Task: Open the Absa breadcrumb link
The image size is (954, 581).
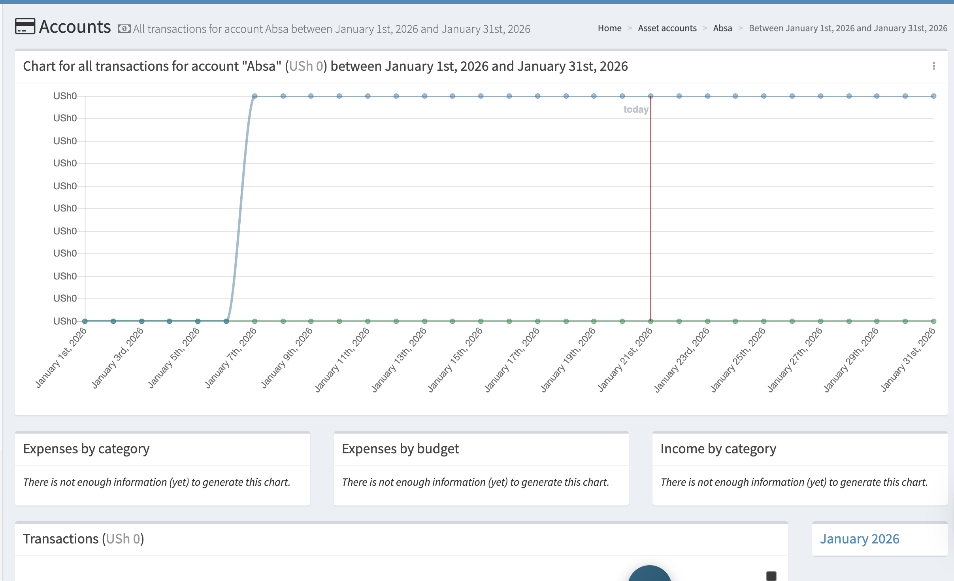Action: [x=722, y=28]
